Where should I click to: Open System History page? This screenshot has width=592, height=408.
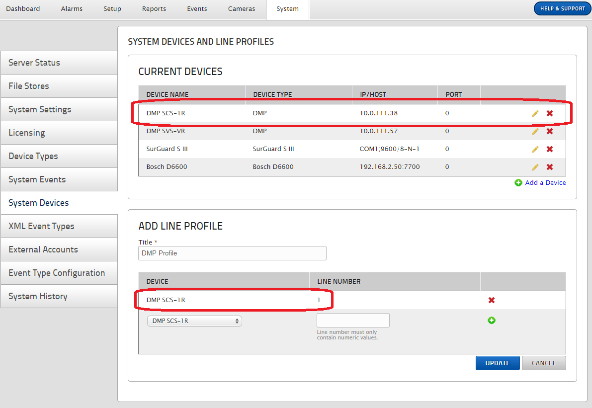(59, 296)
